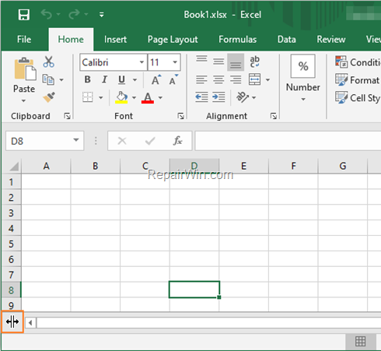Click the Increase Indent icon

tap(218, 97)
